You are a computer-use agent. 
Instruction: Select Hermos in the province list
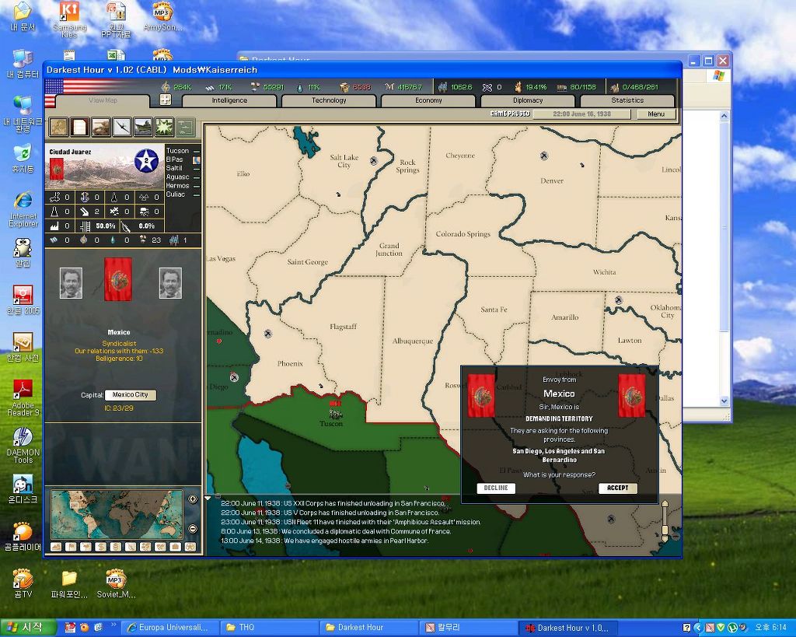point(178,185)
